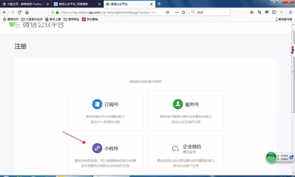Maximize the Firefox window
295x177 pixels.
280,2
